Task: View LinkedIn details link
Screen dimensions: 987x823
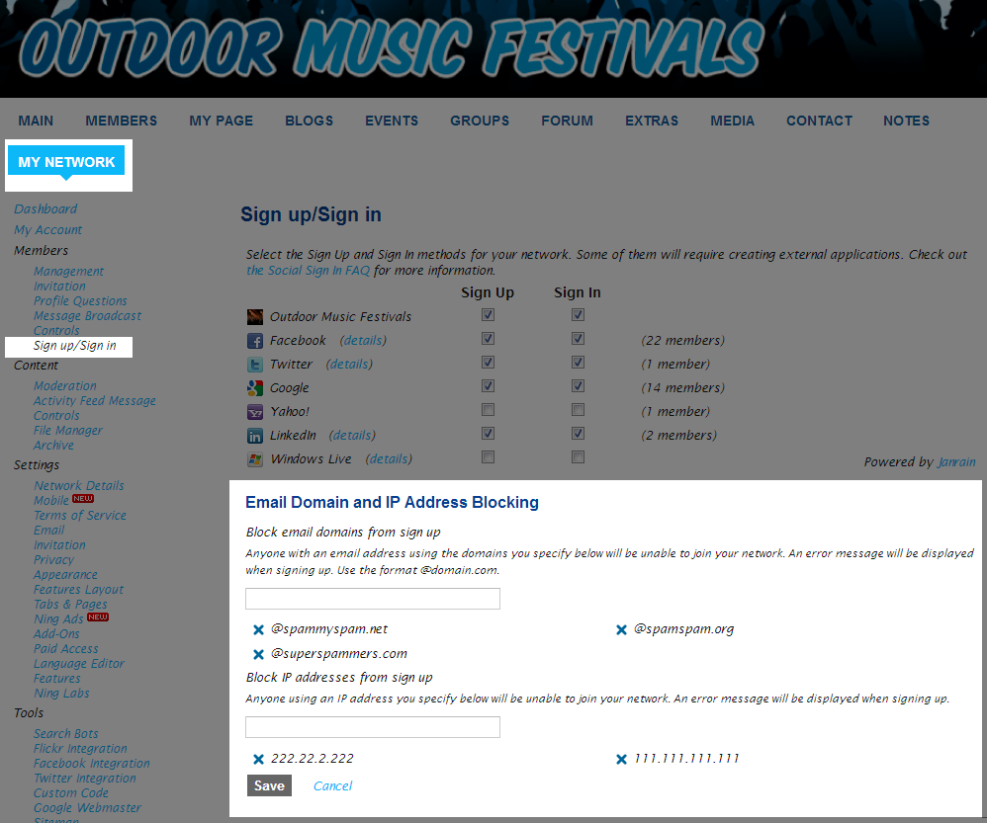Action: 352,436
